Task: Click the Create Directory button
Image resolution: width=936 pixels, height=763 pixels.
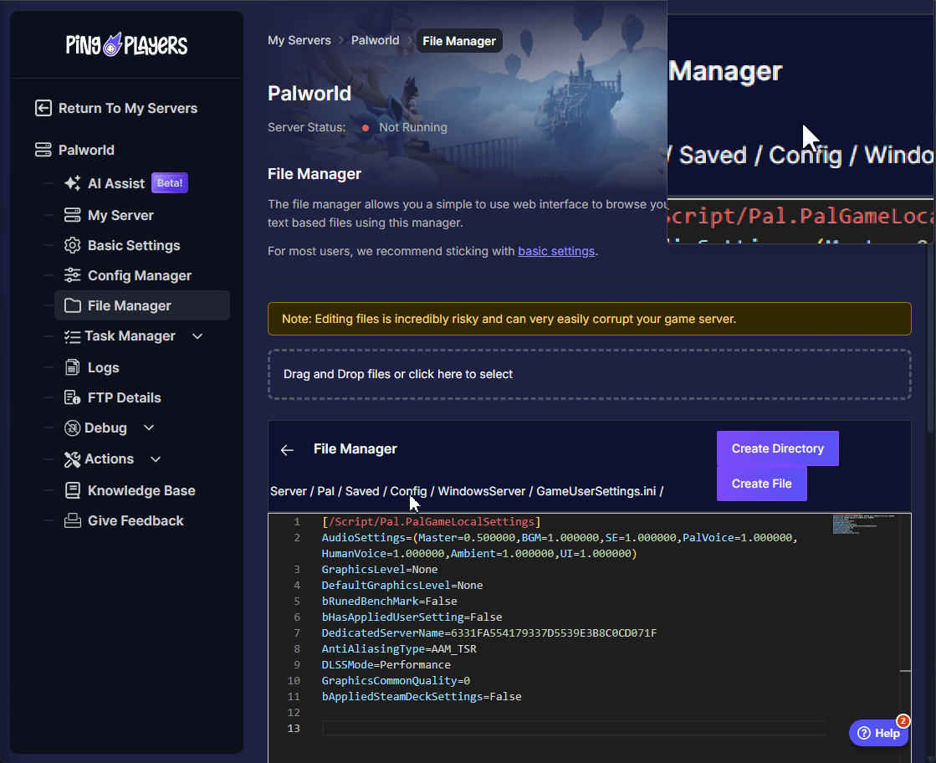Action: coord(777,448)
